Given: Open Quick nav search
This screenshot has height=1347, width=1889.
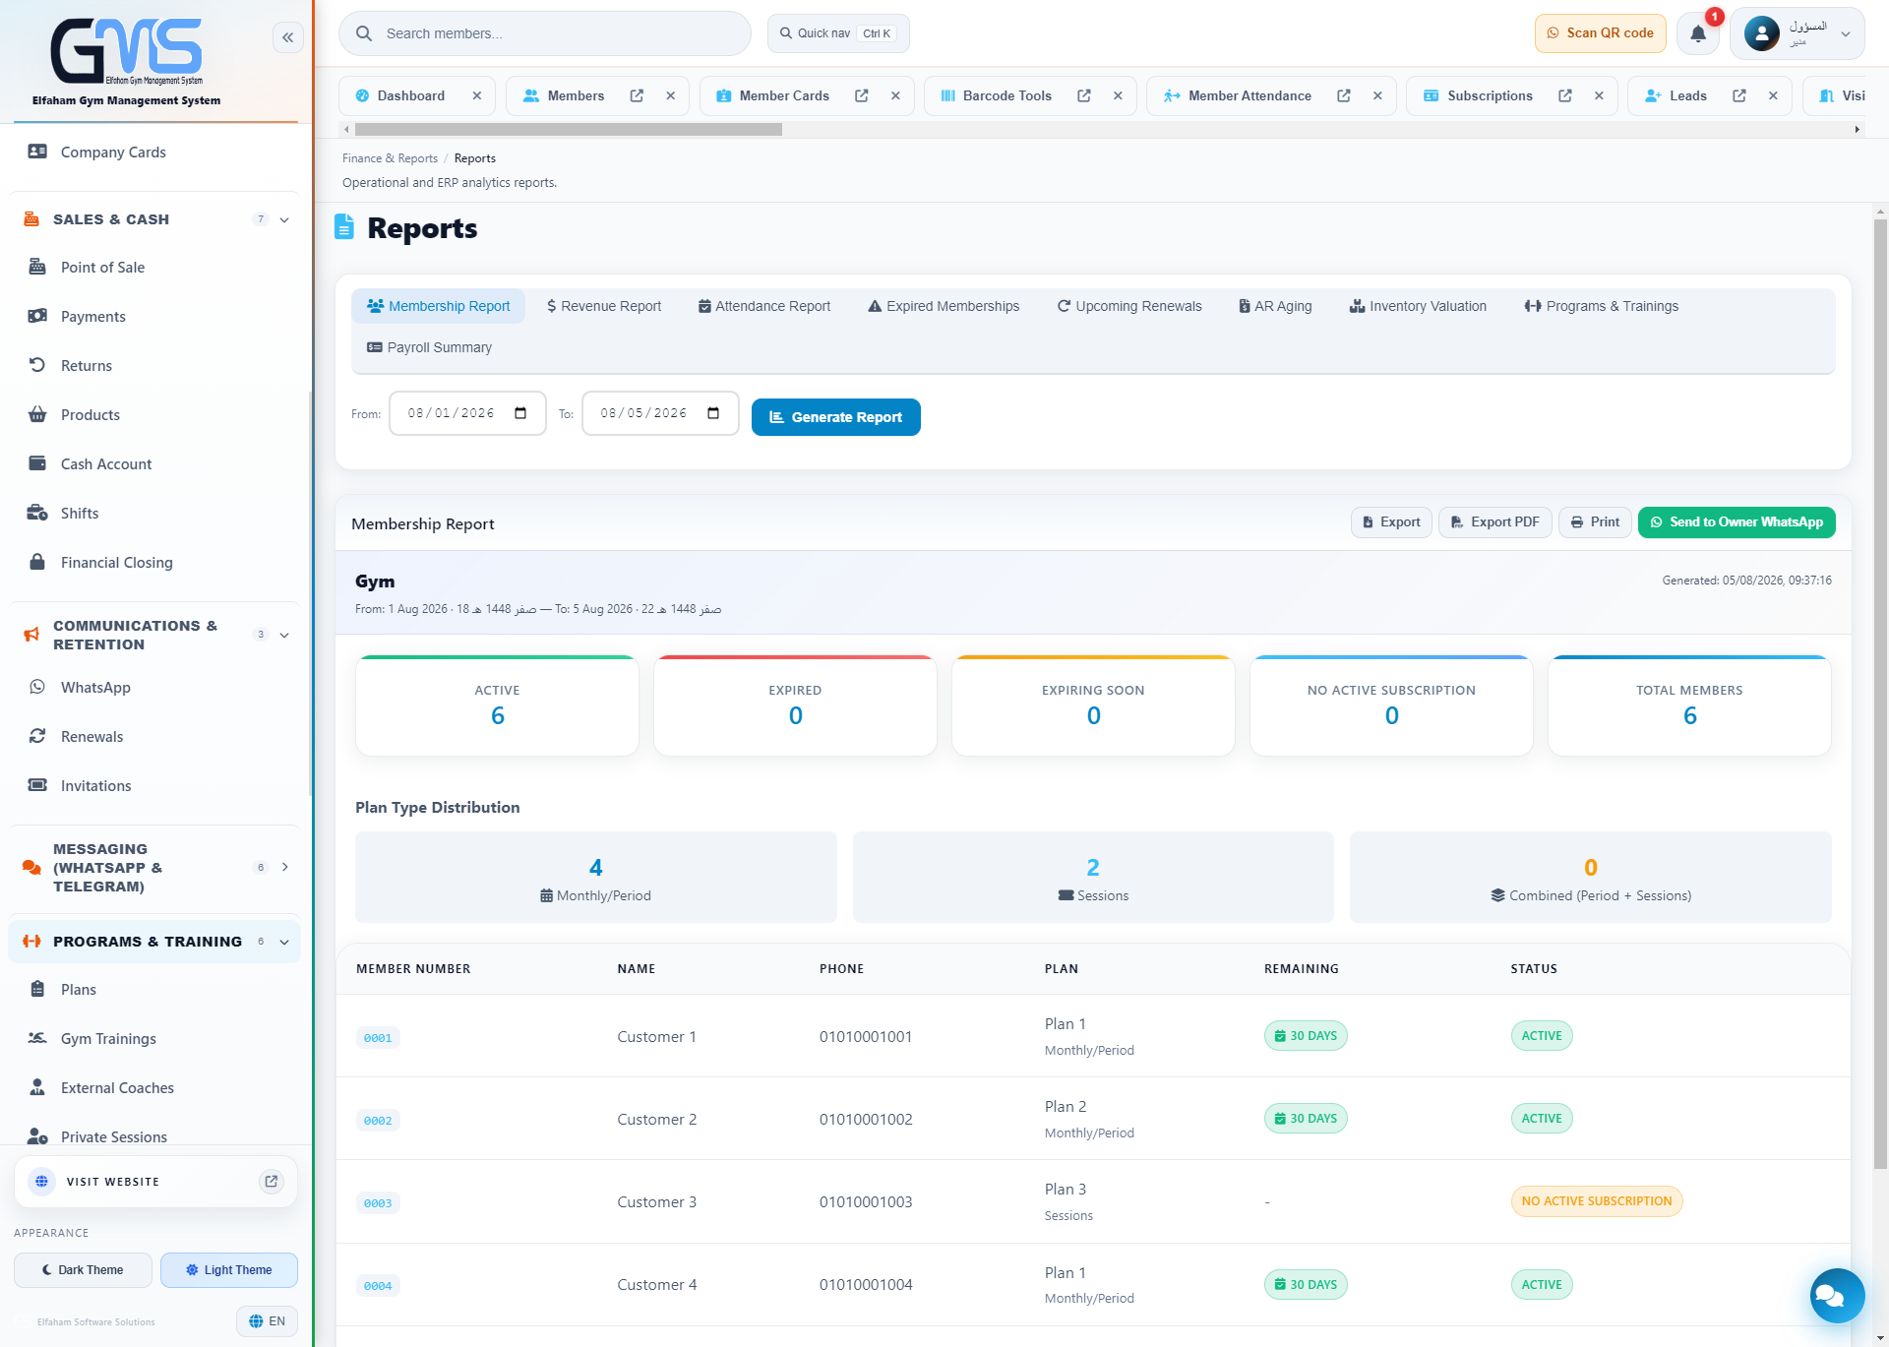Looking at the screenshot, I should click(838, 33).
